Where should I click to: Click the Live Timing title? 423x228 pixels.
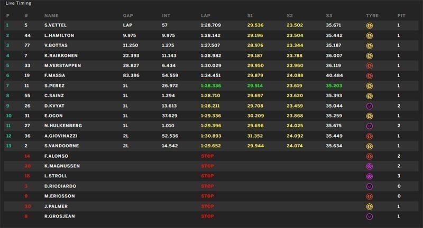19,3
